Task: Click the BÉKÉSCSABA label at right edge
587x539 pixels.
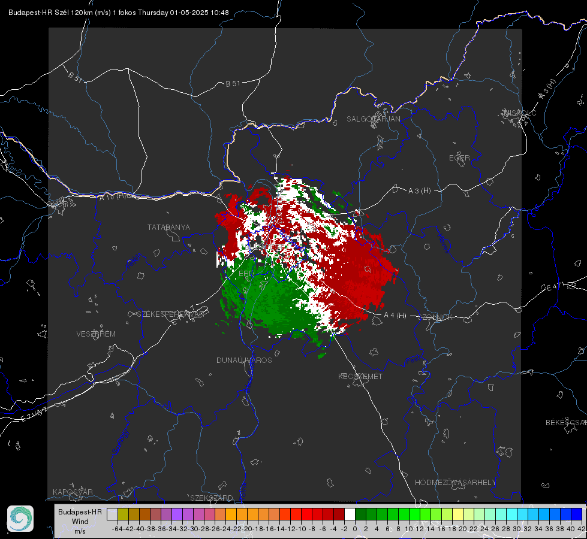Action: [x=566, y=422]
